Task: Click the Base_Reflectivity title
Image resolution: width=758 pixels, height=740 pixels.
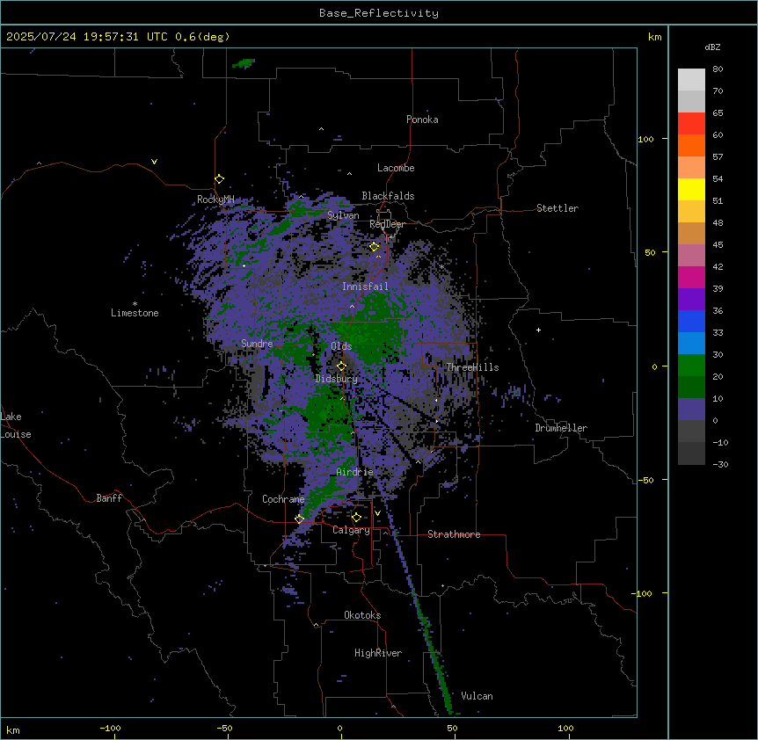Action: tap(379, 13)
